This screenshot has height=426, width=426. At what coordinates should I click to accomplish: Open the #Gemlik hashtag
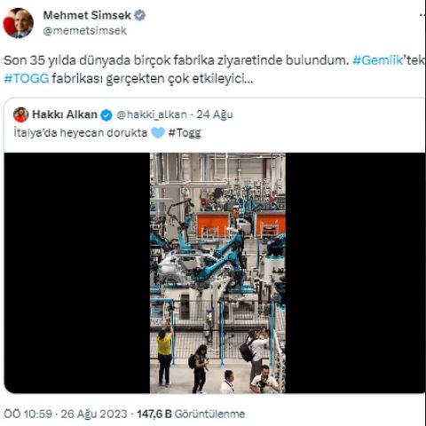point(377,60)
